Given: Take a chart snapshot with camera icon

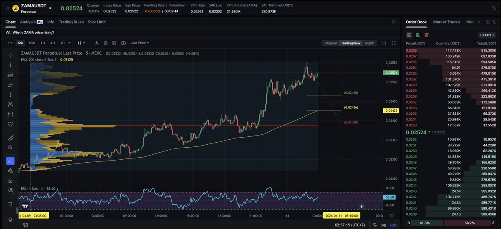Looking at the screenshot, I should 124,43.
